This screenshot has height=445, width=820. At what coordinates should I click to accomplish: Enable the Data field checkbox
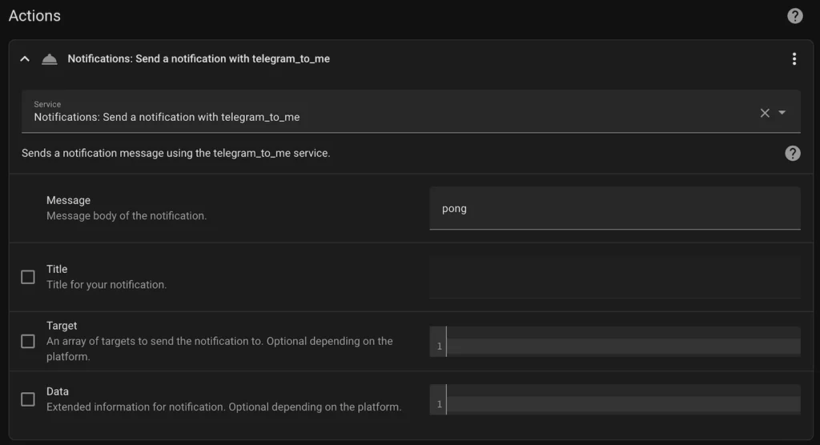coord(28,399)
